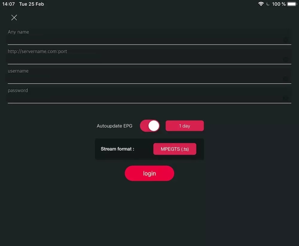Clear the username field icon
This screenshot has width=299, height=246.
click(x=286, y=79)
